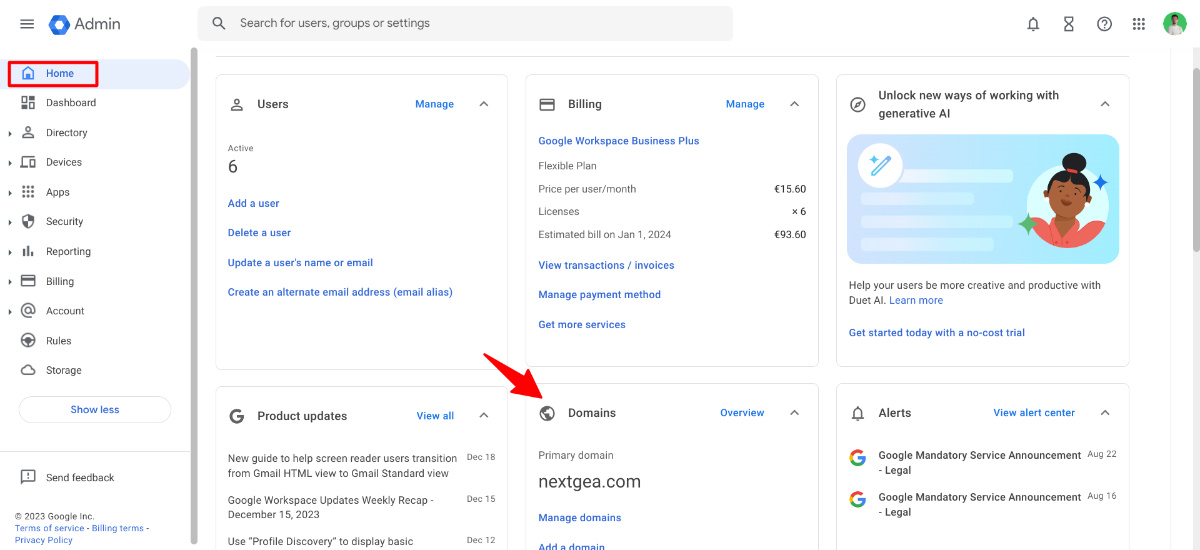Image resolution: width=1200 pixels, height=550 pixels.
Task: Collapse the Alerts card
Action: (x=1105, y=412)
